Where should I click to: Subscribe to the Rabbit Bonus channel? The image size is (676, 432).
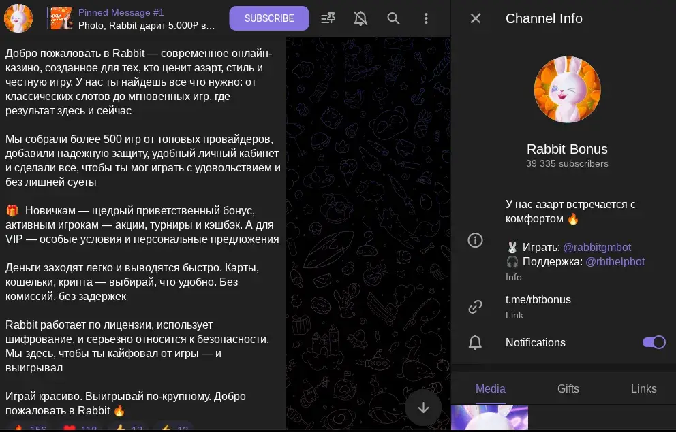tap(269, 18)
